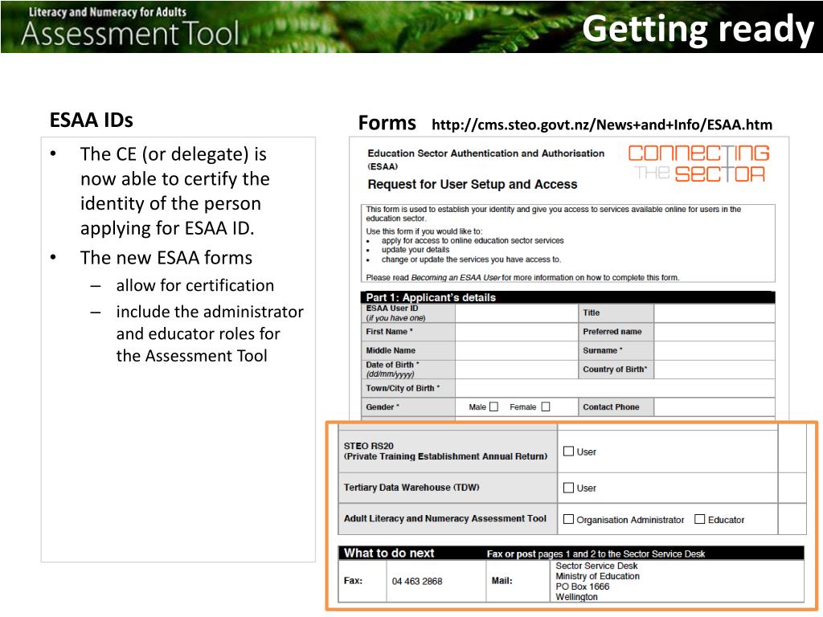The height and width of the screenshot is (617, 823).
Task: Click the First Name input field
Action: click(x=517, y=332)
